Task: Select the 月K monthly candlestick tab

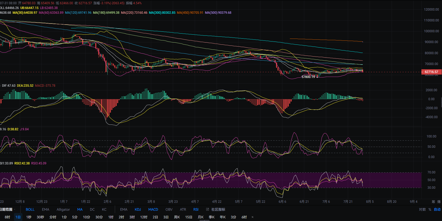Action: point(201,217)
